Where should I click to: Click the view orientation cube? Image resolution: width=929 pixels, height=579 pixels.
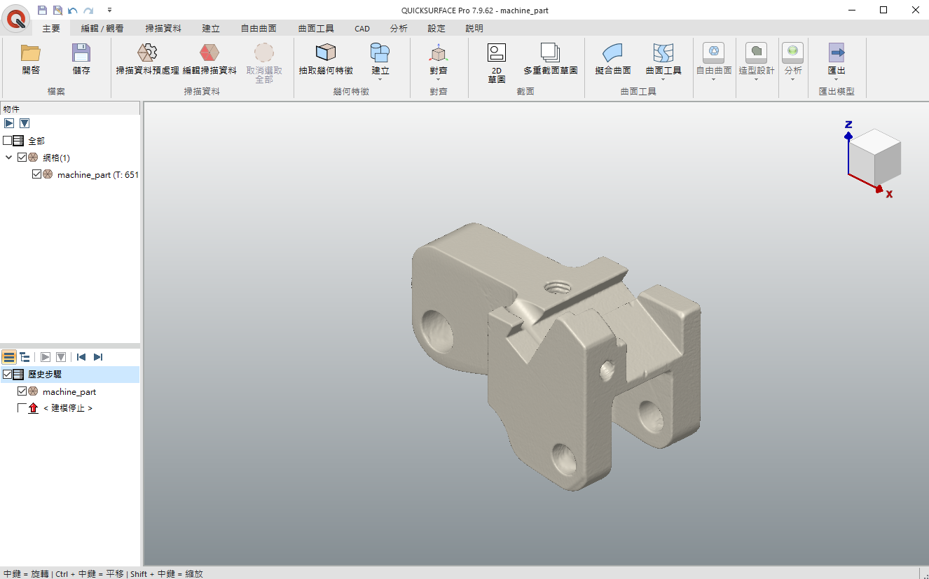click(x=875, y=156)
